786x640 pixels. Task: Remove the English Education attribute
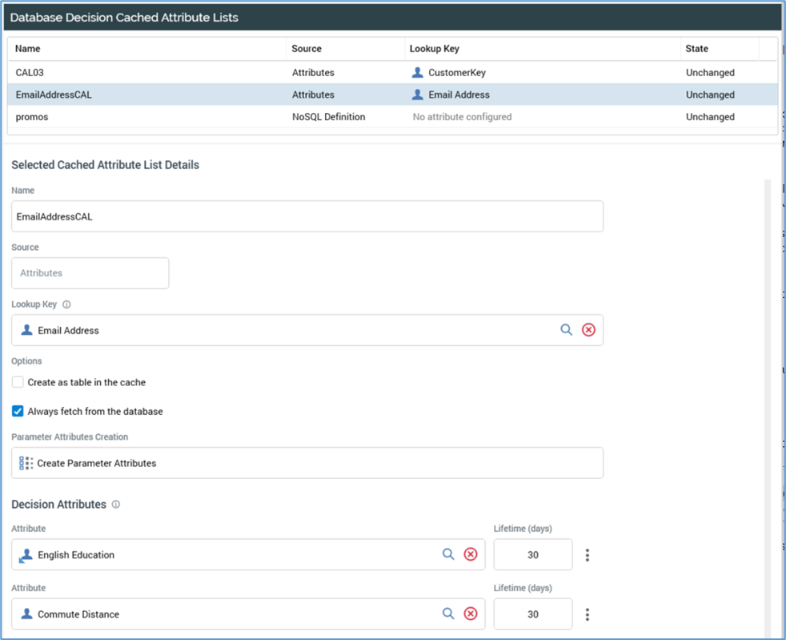click(x=471, y=554)
